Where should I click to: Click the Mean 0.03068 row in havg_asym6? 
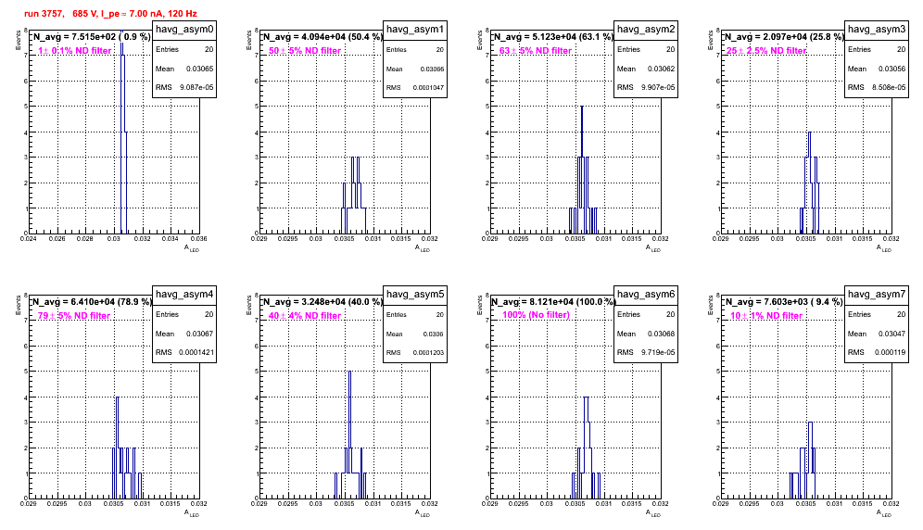pos(646,334)
